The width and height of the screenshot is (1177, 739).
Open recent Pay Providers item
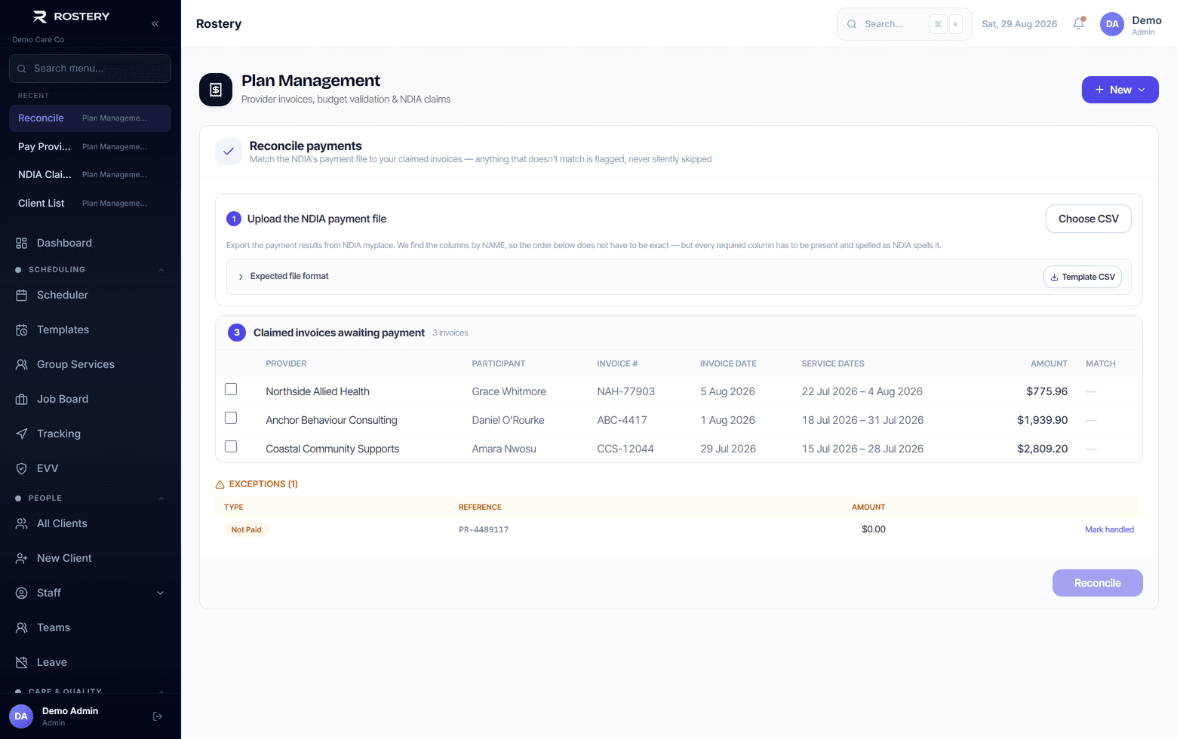click(91, 146)
